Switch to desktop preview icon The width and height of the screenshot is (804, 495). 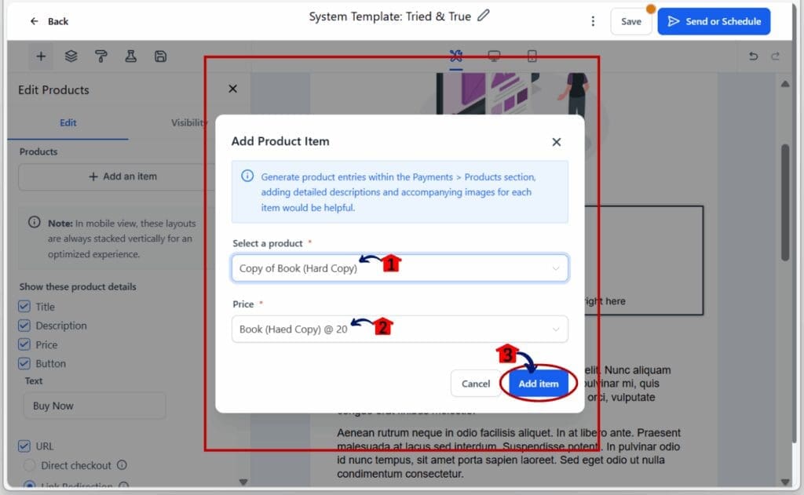point(494,56)
